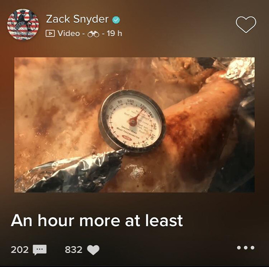Tap the blue verified badge

[x=116, y=20]
